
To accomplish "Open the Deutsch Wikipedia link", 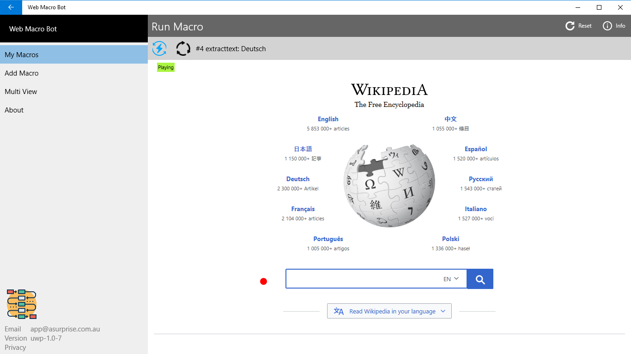I will [298, 179].
